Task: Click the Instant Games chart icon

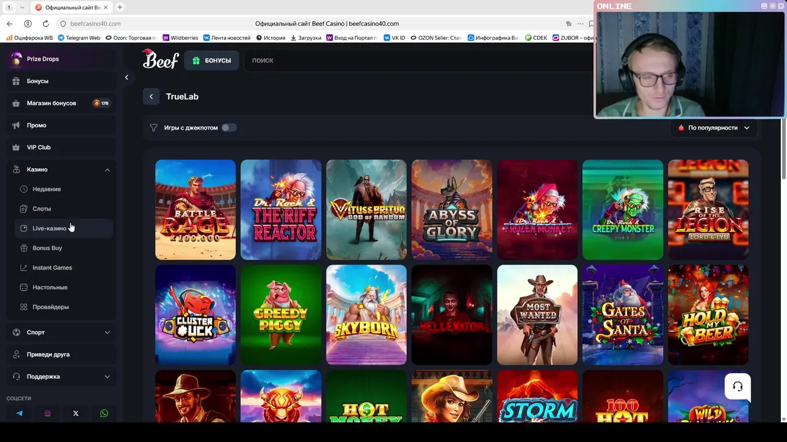Action: 24,268
